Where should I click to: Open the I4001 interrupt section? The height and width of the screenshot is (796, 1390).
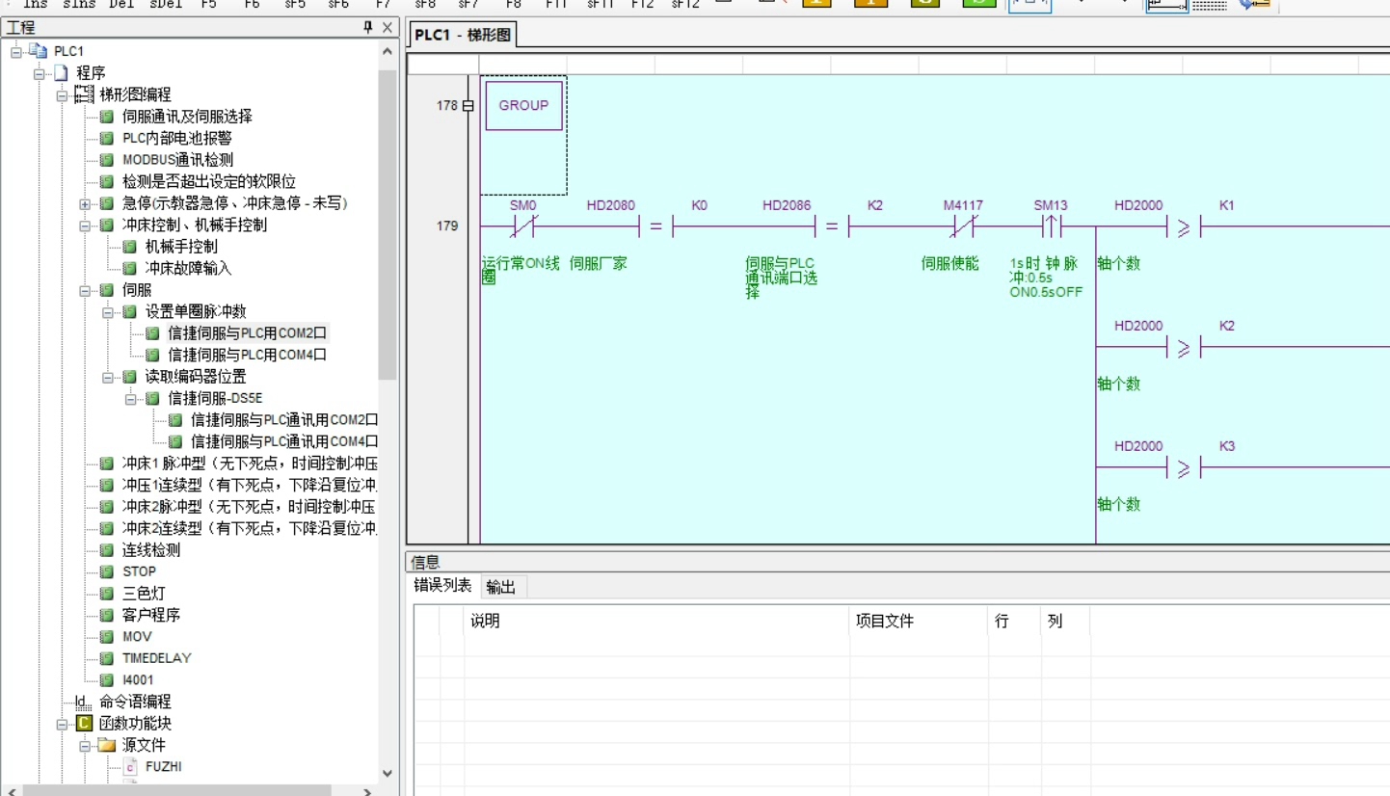pyautogui.click(x=138, y=680)
